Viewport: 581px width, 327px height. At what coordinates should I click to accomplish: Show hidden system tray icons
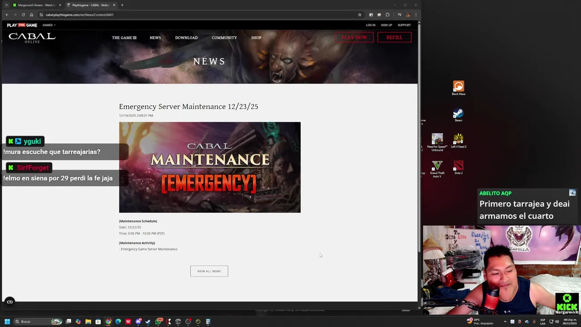click(x=505, y=322)
